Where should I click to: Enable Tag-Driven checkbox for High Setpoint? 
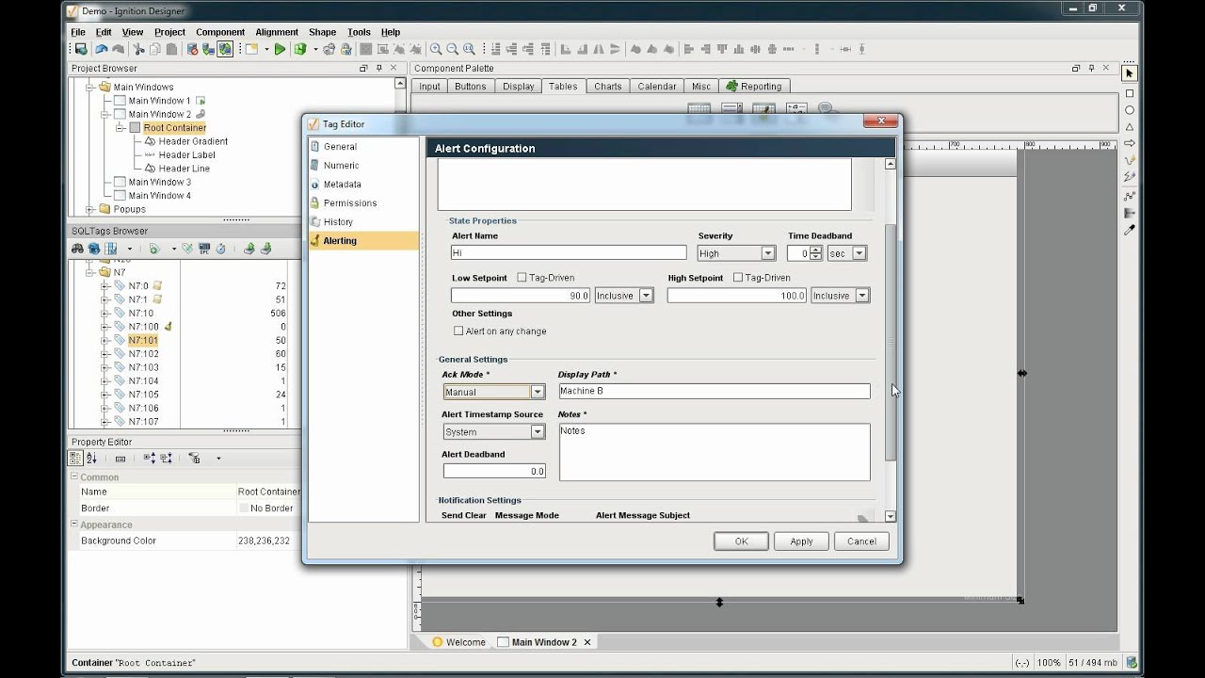point(737,278)
